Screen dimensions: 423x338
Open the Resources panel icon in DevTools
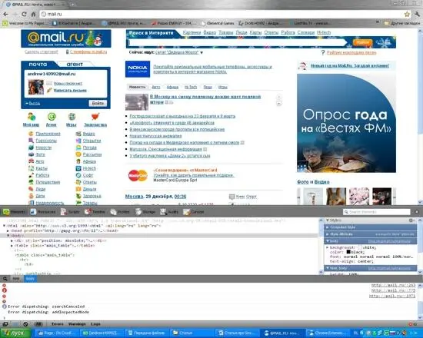coord(33,212)
